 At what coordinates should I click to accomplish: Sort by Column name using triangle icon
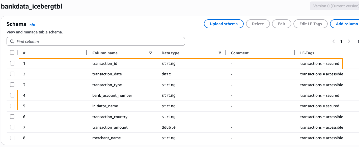151,53
